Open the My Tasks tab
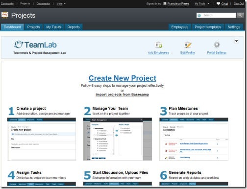 [53, 27]
